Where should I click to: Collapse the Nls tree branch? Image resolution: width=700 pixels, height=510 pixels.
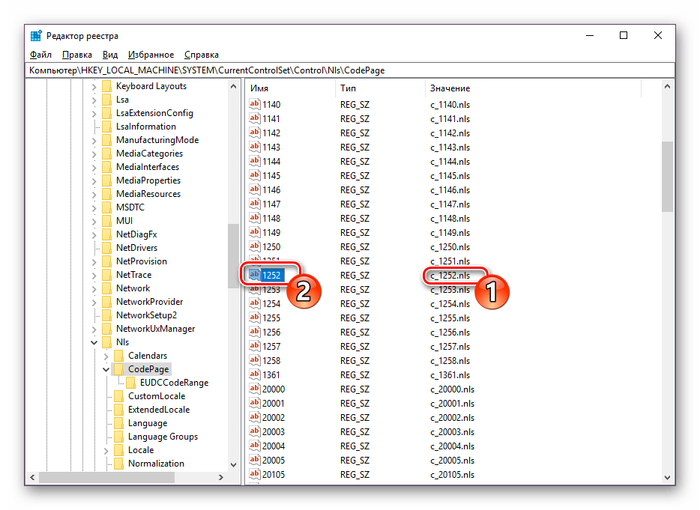94,342
